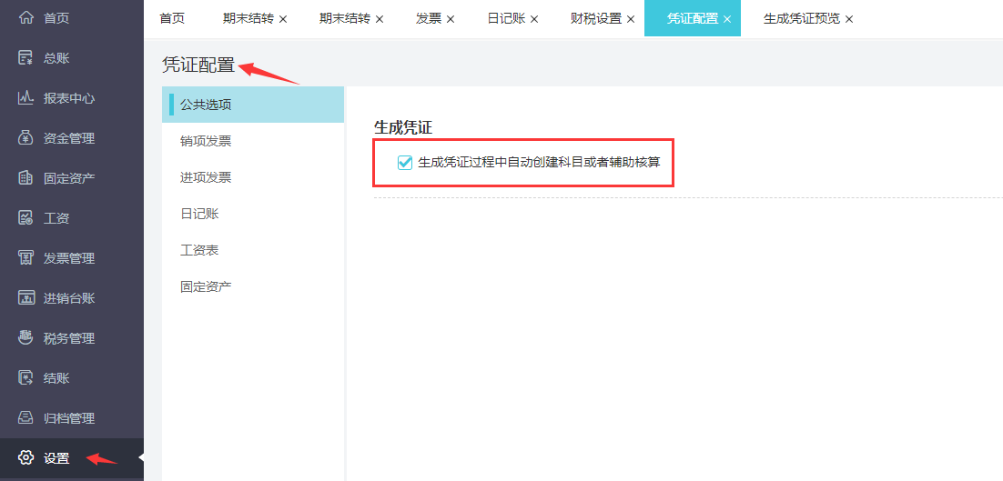Select 进项发票 in the config list

pos(253,177)
